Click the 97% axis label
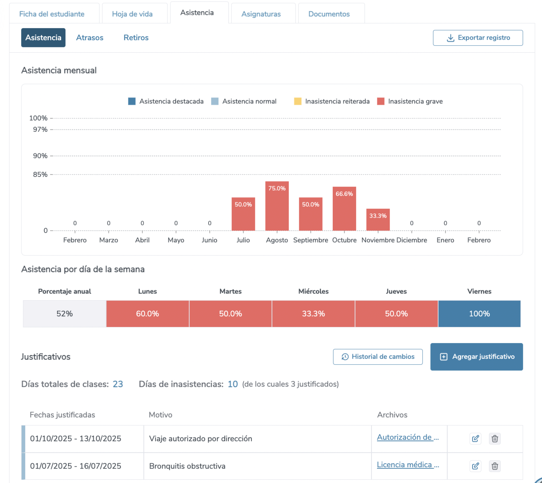This screenshot has width=542, height=483. point(40,129)
